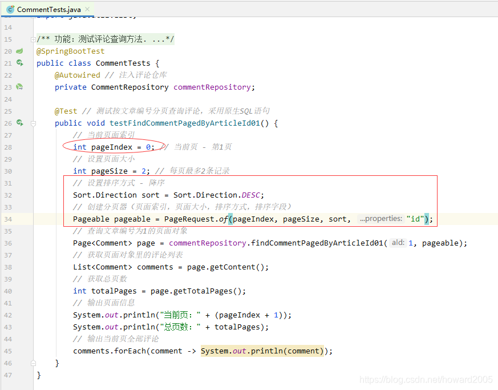
Task: Click line number 28 in the gutter
Action: 8,147
